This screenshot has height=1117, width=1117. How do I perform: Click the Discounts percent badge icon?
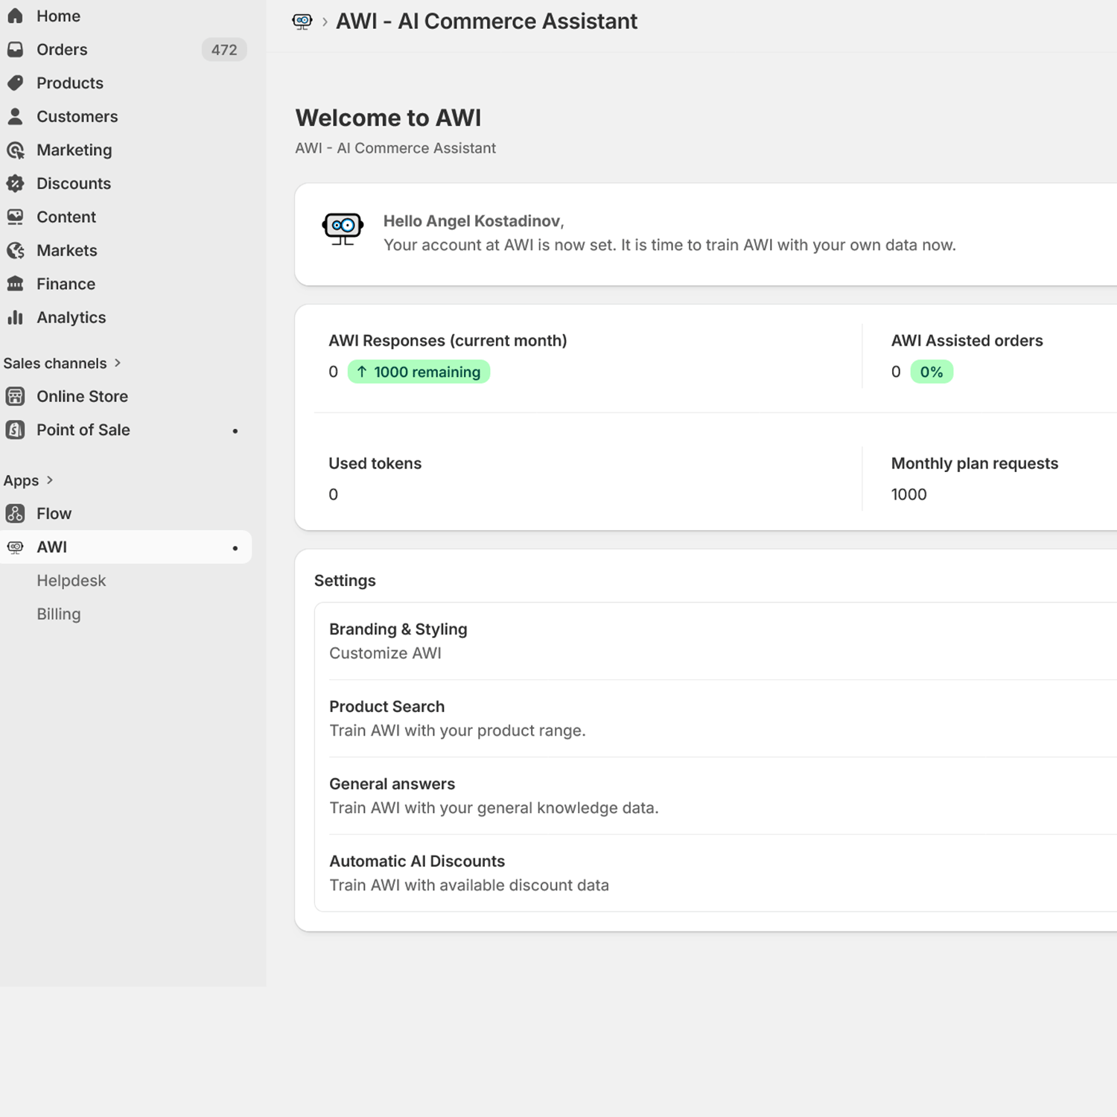[15, 183]
